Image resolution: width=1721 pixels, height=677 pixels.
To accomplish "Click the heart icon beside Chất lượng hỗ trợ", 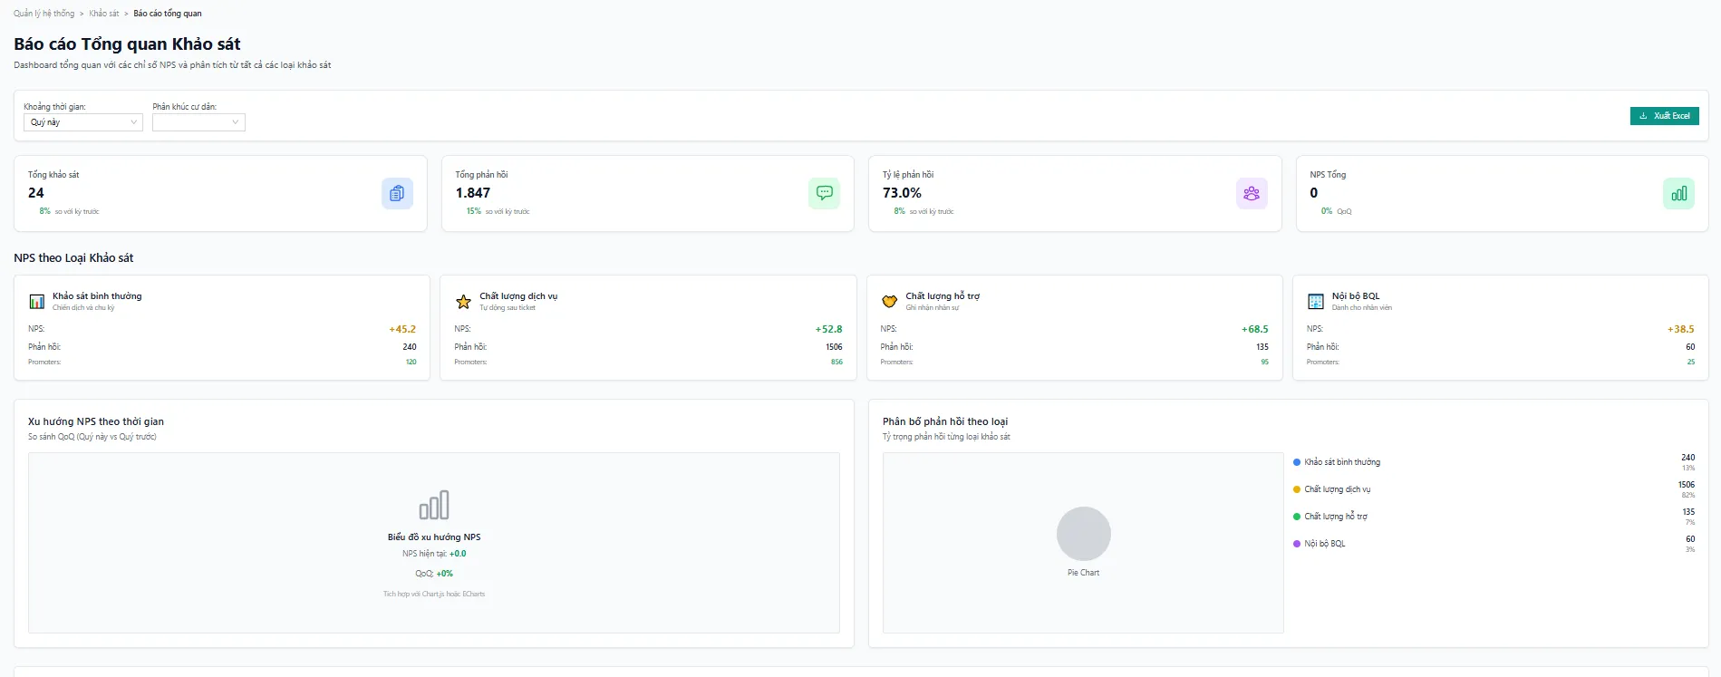I will point(889,302).
